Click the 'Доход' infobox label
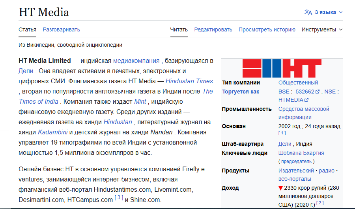 pyautogui.click(x=230, y=188)
